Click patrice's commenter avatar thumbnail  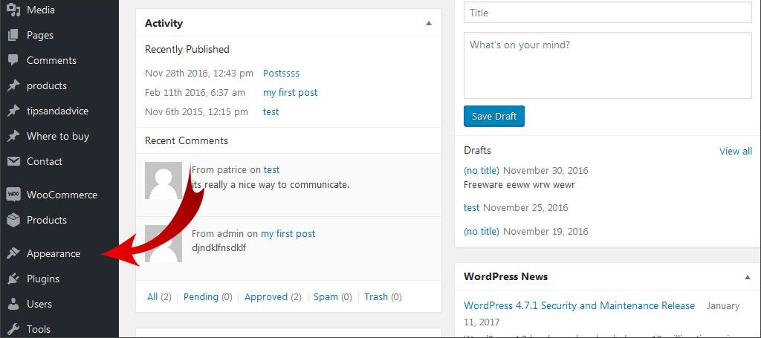pos(163,180)
